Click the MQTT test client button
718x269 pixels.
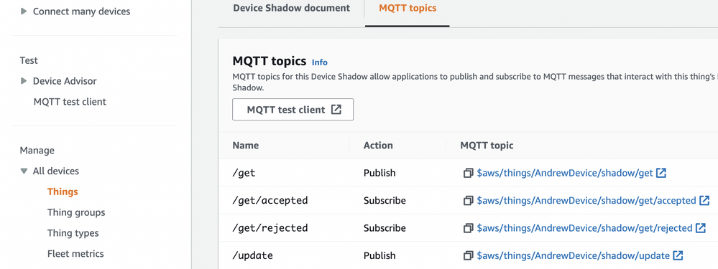pos(293,110)
